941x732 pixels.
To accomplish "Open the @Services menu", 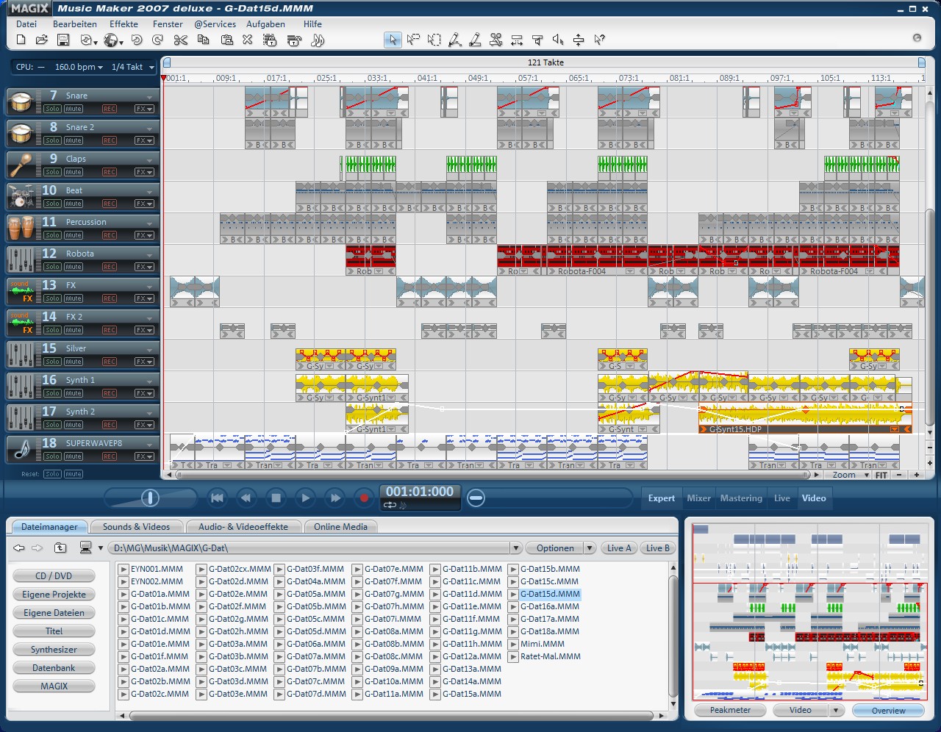I will [x=215, y=24].
